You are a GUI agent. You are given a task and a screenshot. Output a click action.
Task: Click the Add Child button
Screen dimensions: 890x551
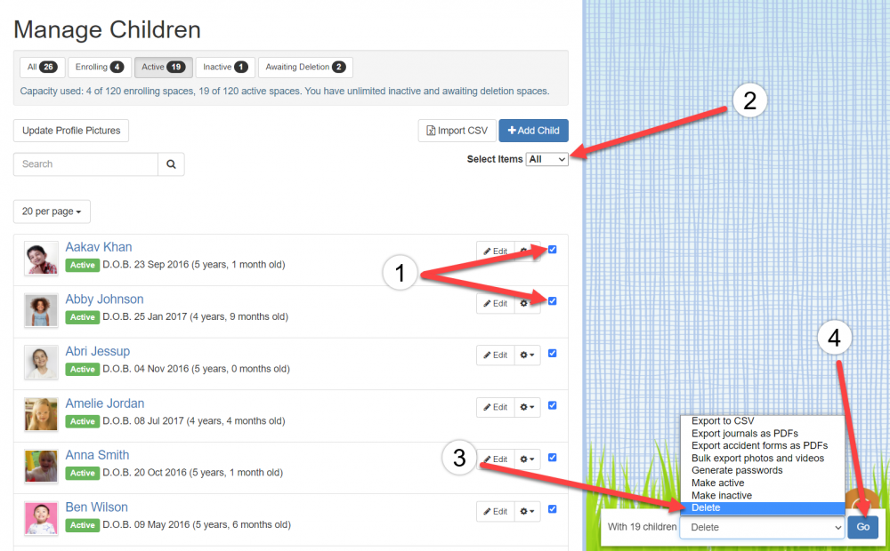tap(533, 131)
